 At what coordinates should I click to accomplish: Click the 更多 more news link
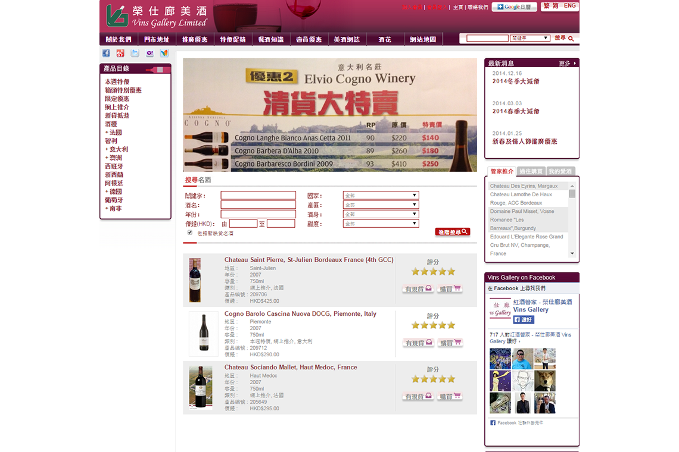tap(567, 64)
